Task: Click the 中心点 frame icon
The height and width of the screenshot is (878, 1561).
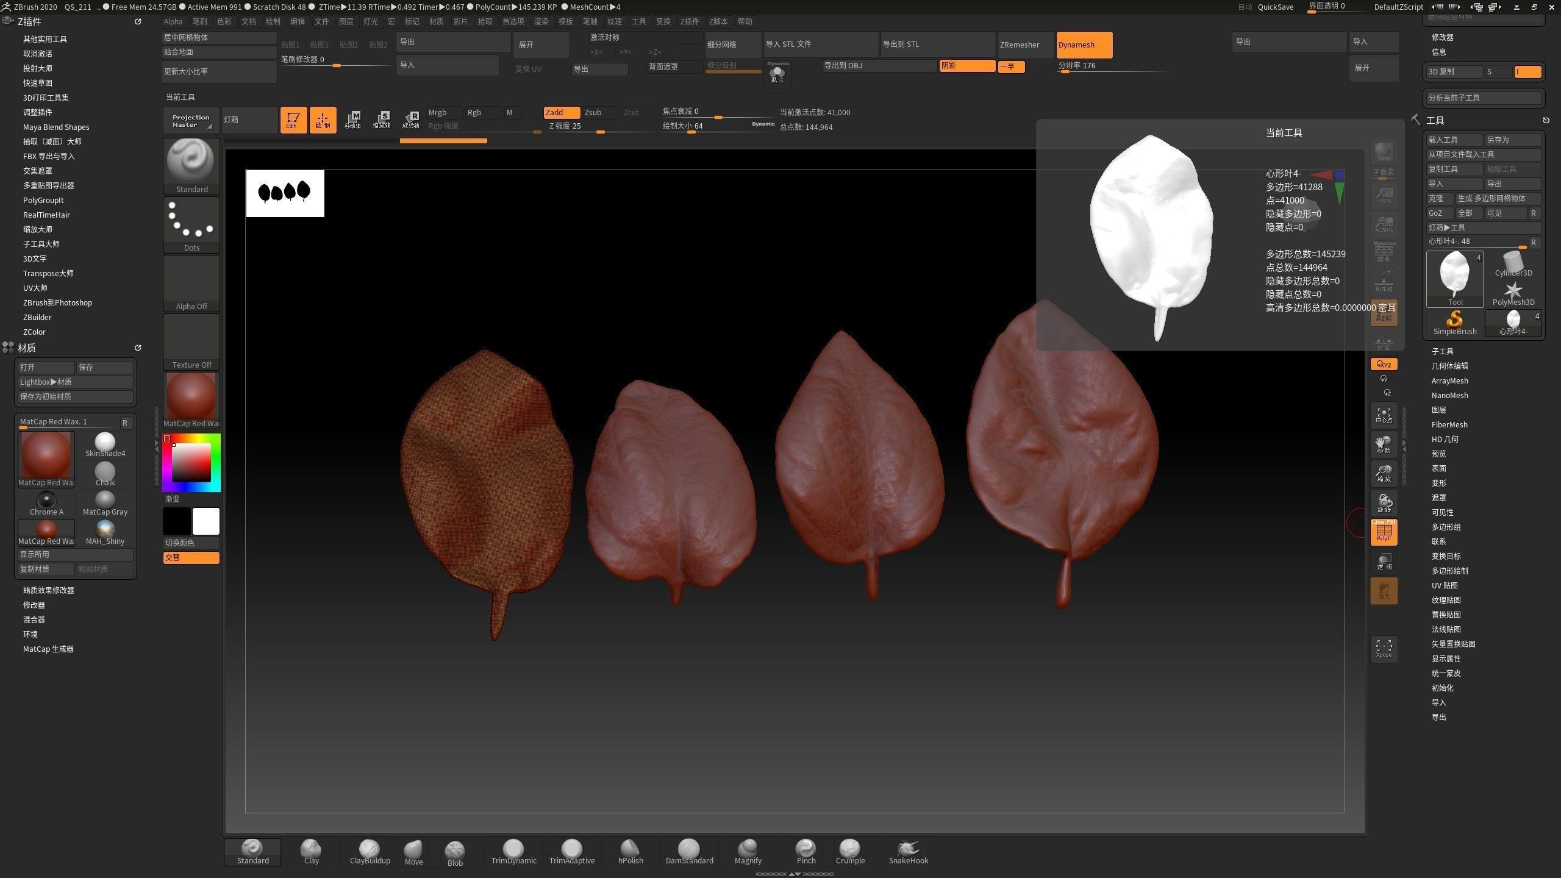Action: [1384, 415]
